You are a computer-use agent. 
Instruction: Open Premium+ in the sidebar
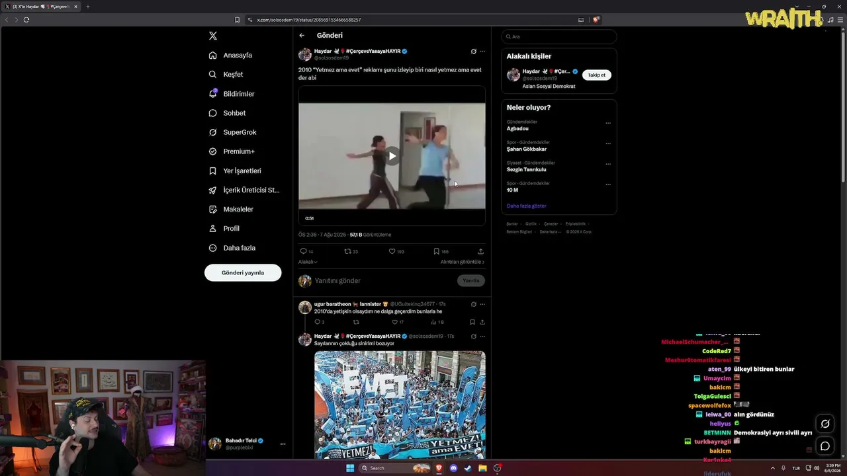coord(231,151)
